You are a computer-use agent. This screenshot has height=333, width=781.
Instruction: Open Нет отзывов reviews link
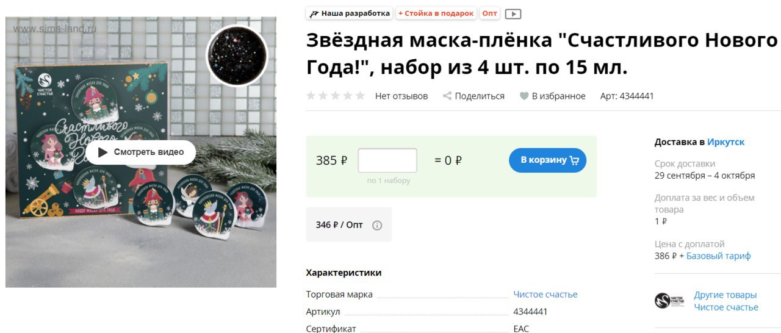[401, 96]
